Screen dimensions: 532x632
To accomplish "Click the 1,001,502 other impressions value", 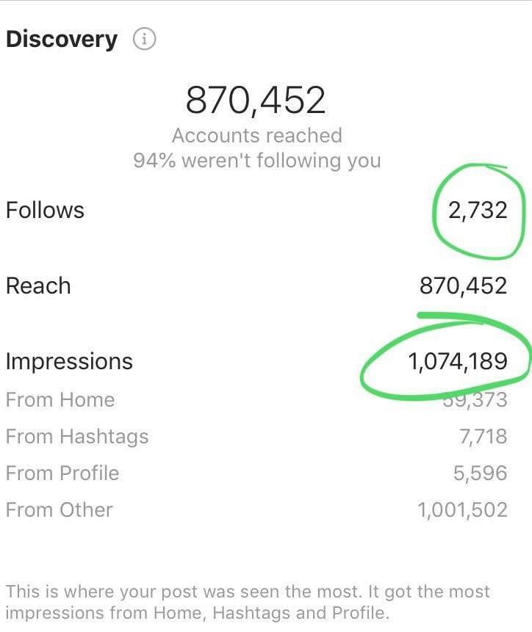I will click(462, 510).
